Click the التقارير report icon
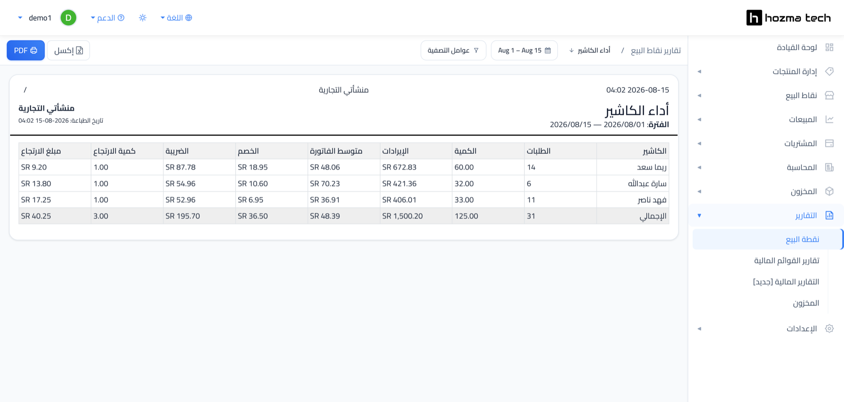 click(829, 215)
